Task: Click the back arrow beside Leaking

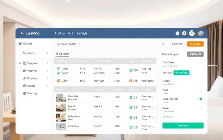Action: 22,33
